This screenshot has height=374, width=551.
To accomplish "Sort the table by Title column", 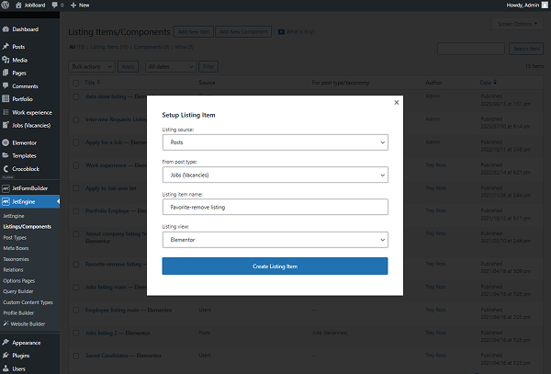I will click(x=92, y=83).
